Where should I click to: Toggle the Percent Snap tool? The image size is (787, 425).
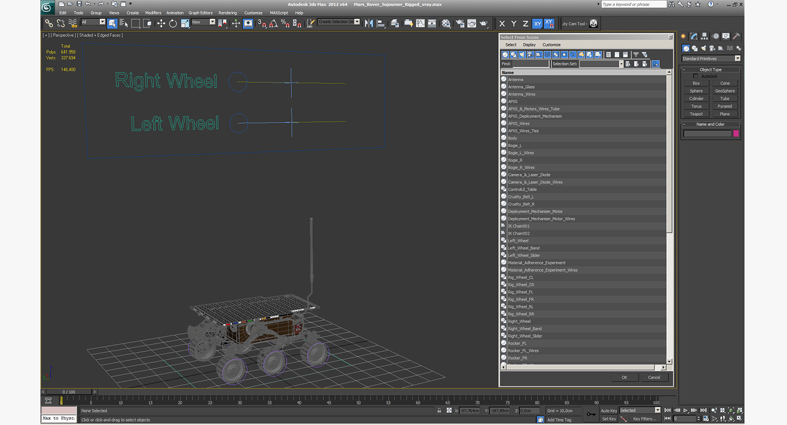285,23
